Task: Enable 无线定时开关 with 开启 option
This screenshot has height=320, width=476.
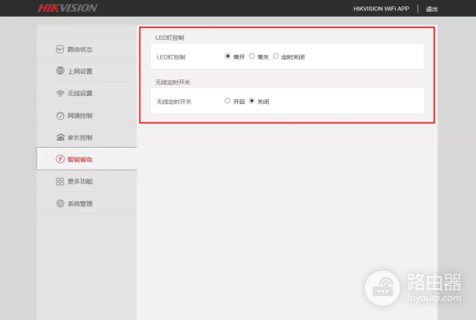Action: click(228, 102)
